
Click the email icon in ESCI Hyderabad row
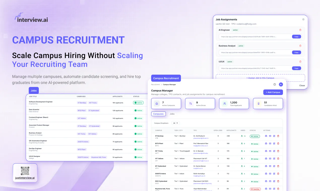[x=270, y=181]
